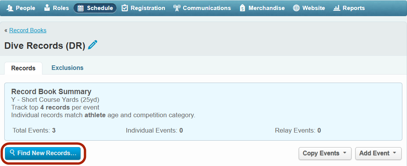
Task: Click the Website globe icon
Action: pos(296,8)
